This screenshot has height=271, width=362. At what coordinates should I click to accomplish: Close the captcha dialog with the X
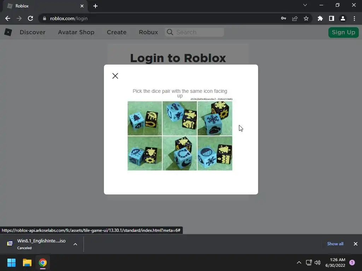[115, 76]
